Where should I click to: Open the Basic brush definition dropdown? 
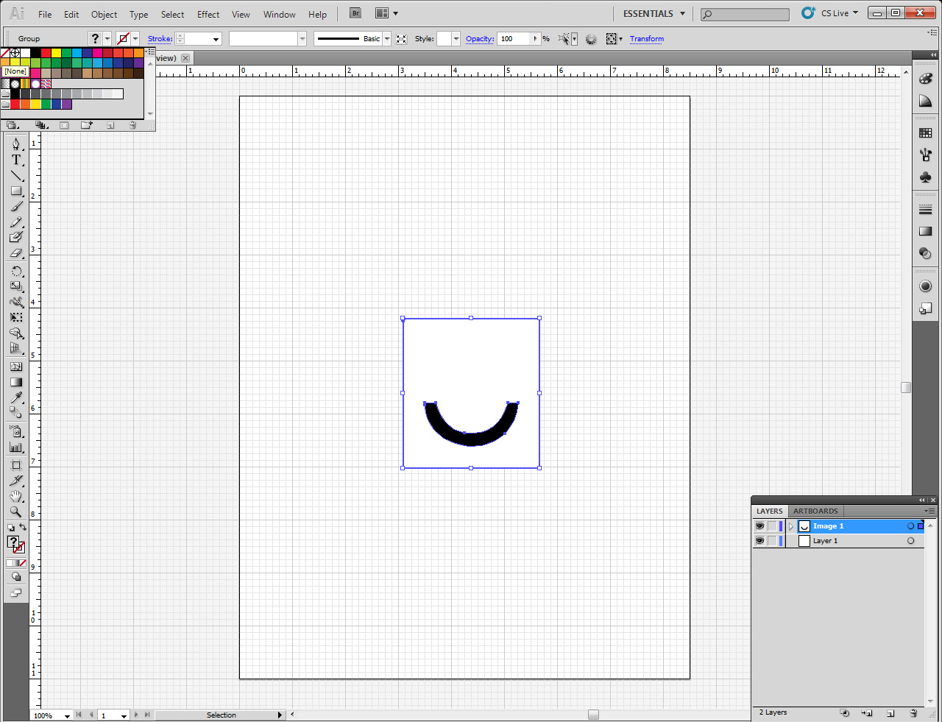387,39
